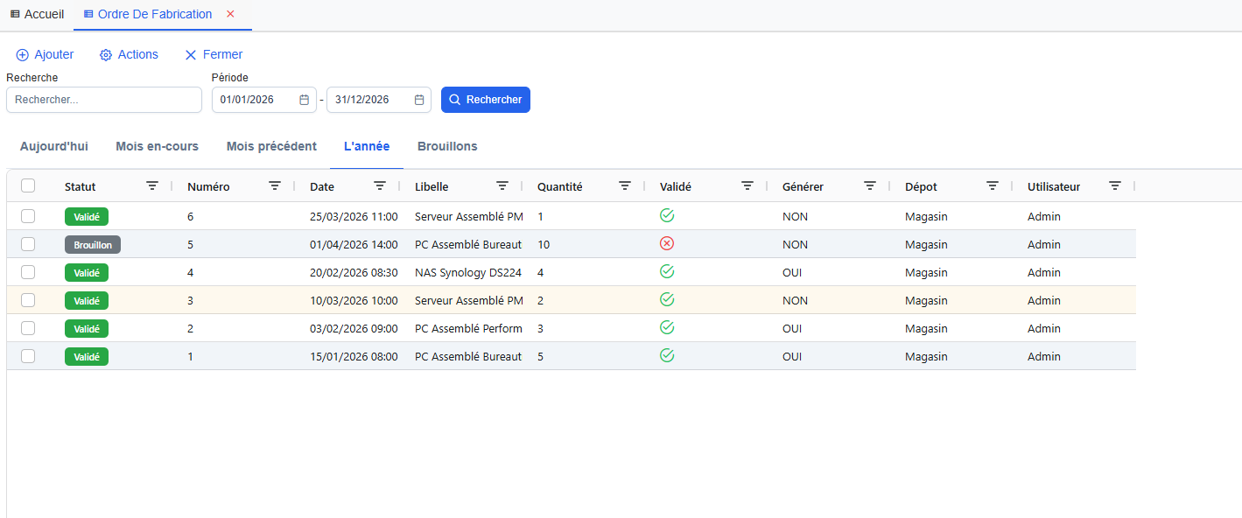
Task: Open the end date calendar picker
Action: 419,100
